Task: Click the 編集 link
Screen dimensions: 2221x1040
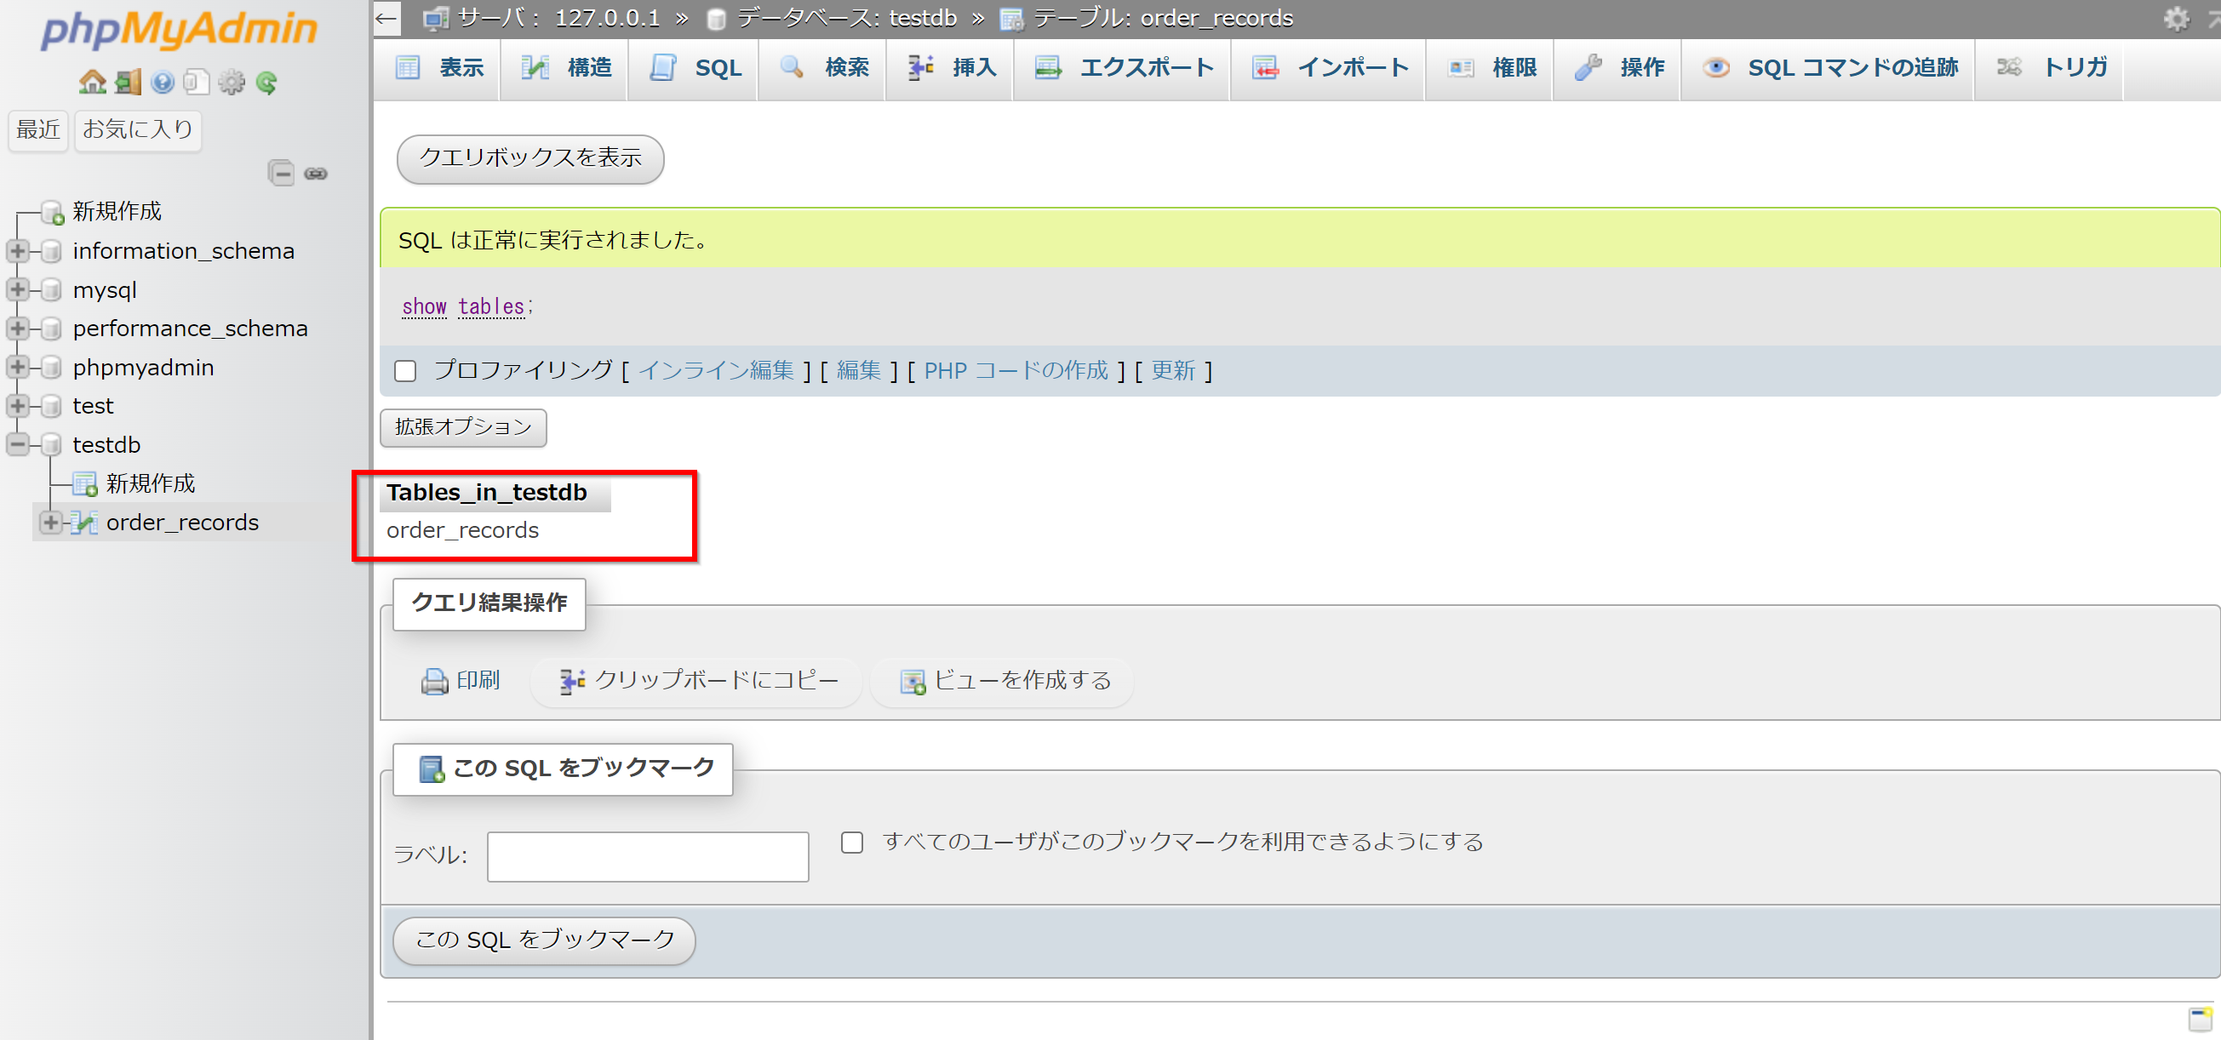Action: 859,371
